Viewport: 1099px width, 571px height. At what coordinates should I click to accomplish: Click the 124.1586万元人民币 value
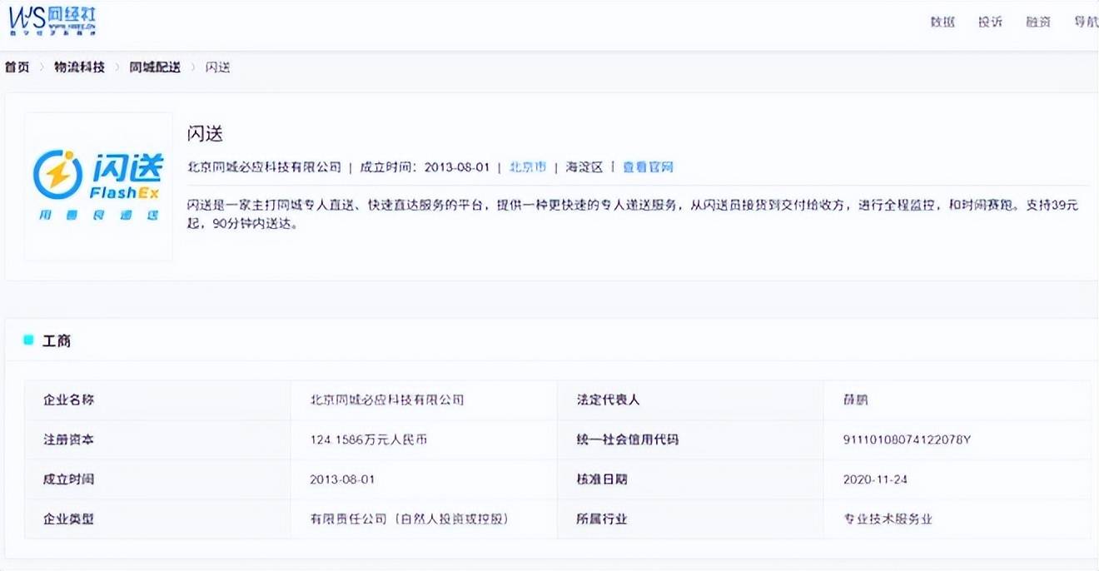click(x=369, y=439)
